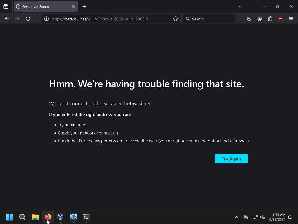Click inside the Search box
Viewport: 298px width, 224px height.
click(209, 19)
